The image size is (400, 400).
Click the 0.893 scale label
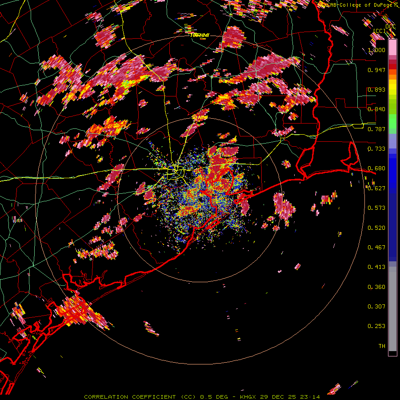(376, 89)
